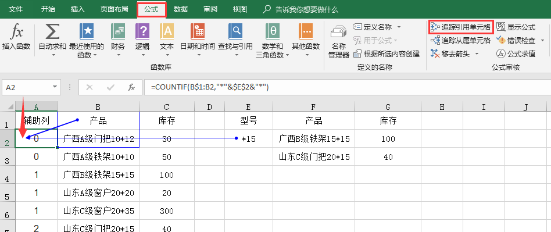Open Date and Time (日期和时间) functions icon
Image resolution: width=551 pixels, height=232 pixels.
click(198, 31)
